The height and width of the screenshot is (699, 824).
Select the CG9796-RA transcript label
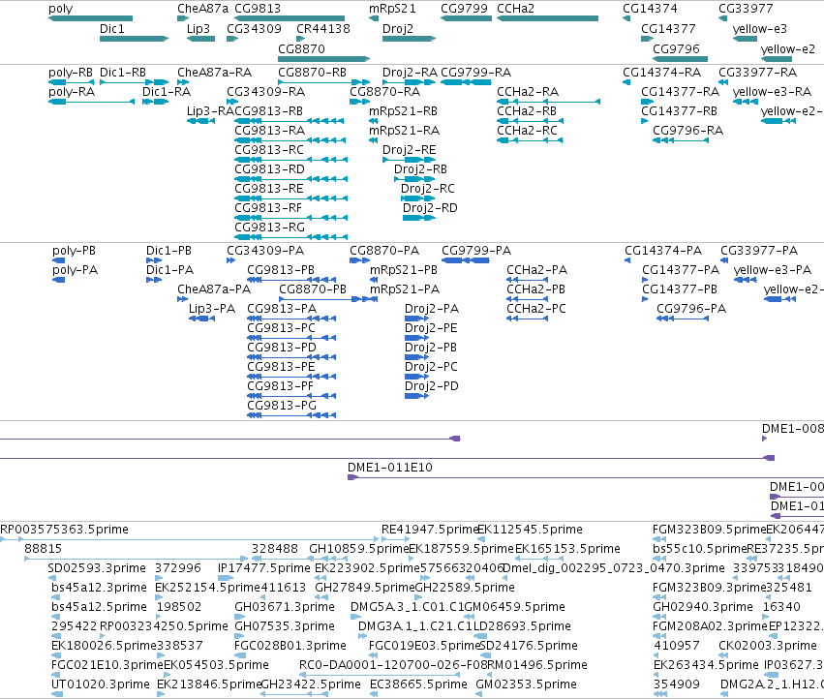(x=687, y=131)
